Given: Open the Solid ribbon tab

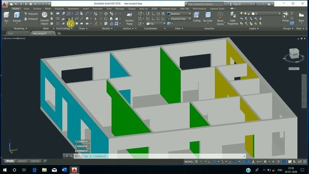Looking at the screenshot, I should point(27,9).
